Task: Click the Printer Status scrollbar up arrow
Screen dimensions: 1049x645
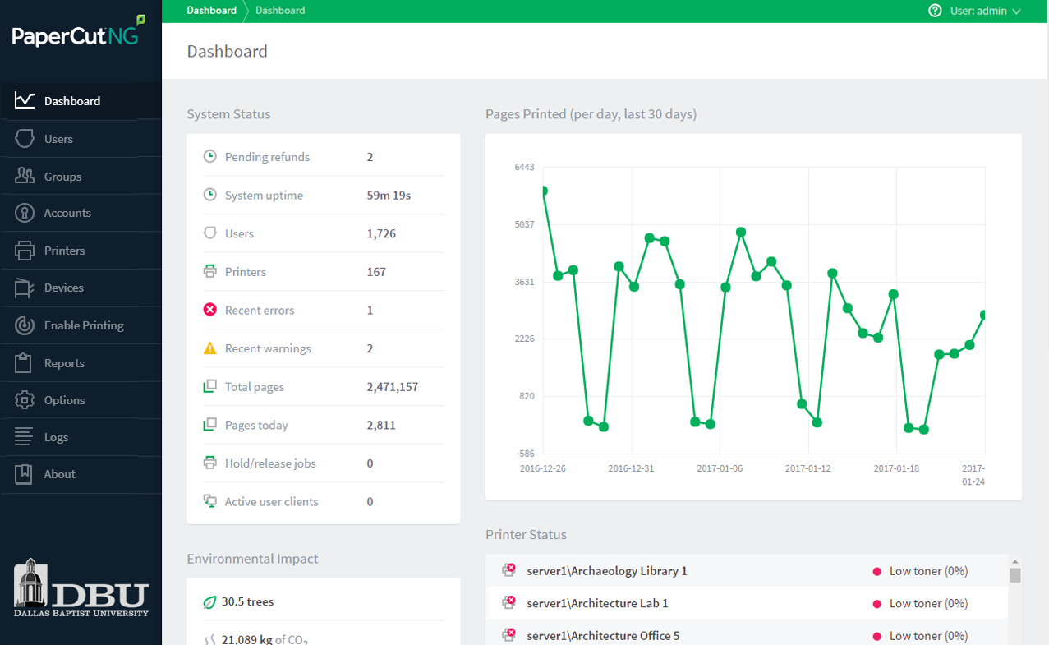Action: [x=1014, y=560]
